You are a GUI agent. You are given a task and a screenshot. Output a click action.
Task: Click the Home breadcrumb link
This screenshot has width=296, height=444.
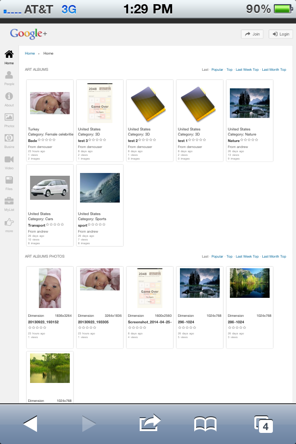(30, 53)
